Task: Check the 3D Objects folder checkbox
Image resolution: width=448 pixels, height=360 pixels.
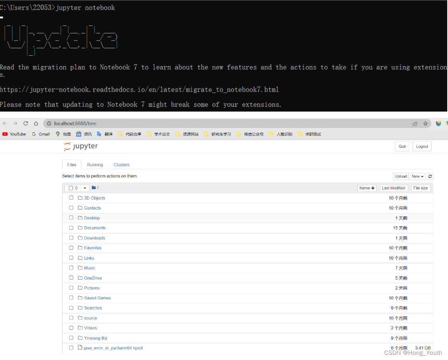Action: pos(71,198)
